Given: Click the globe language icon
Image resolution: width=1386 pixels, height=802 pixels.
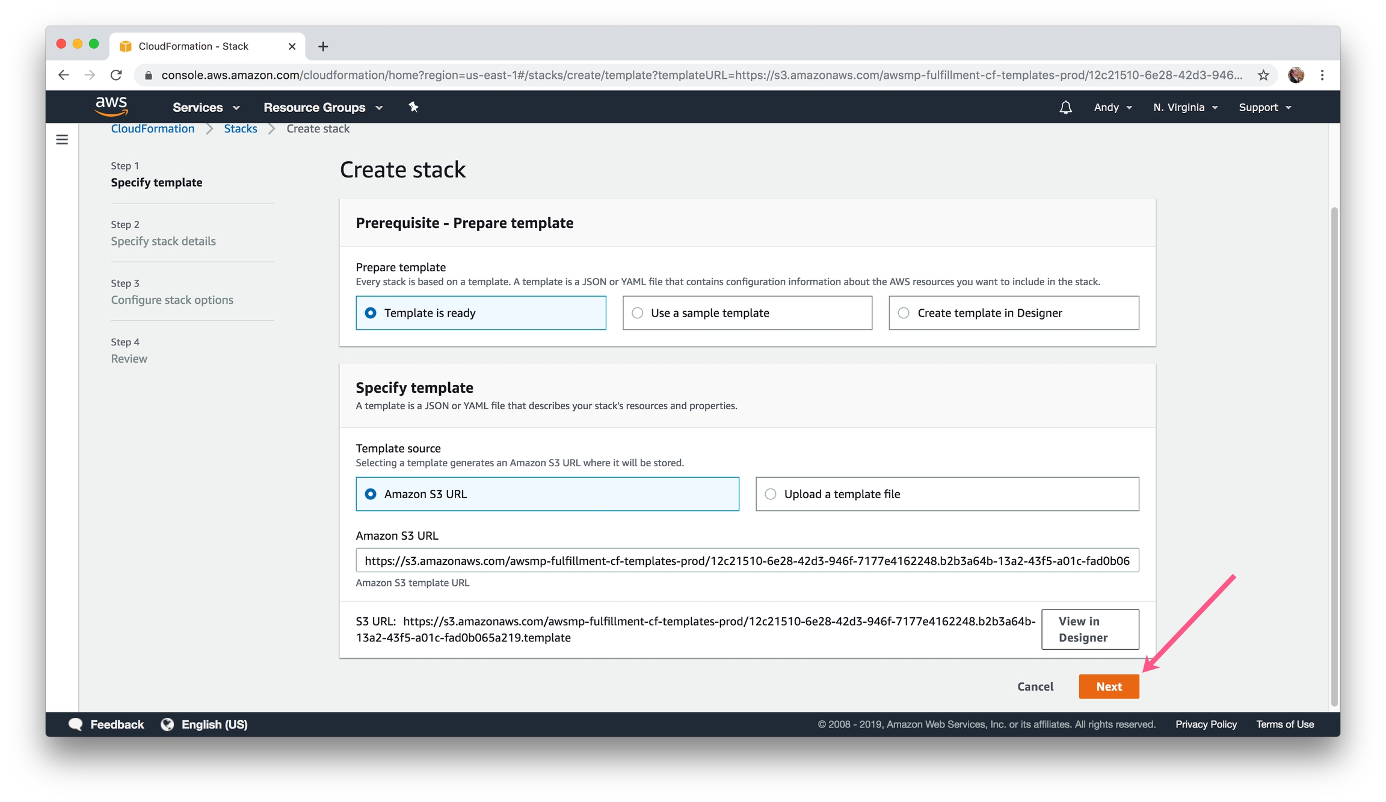Looking at the screenshot, I should pyautogui.click(x=167, y=724).
